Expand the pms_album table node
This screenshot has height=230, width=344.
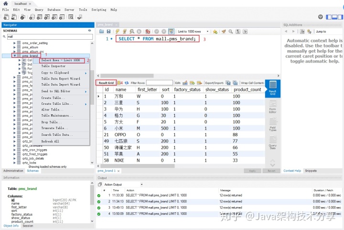[x=15, y=47]
